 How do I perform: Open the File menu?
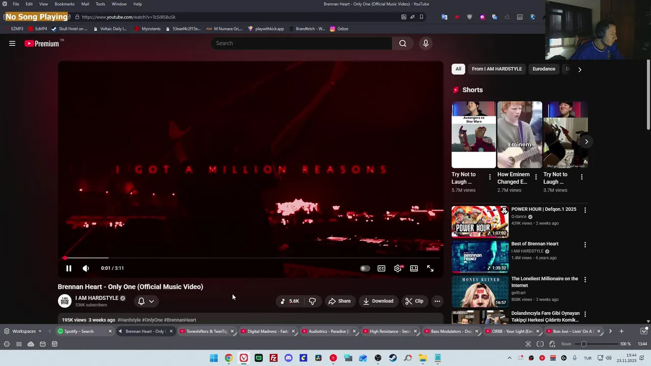point(16,4)
